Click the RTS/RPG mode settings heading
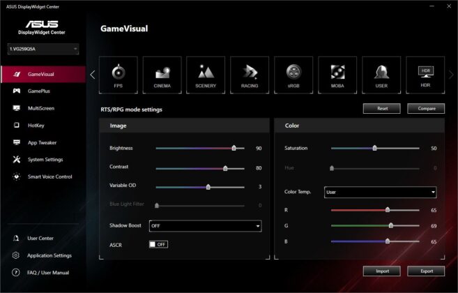Screen dimensions: 458x293 [131, 110]
